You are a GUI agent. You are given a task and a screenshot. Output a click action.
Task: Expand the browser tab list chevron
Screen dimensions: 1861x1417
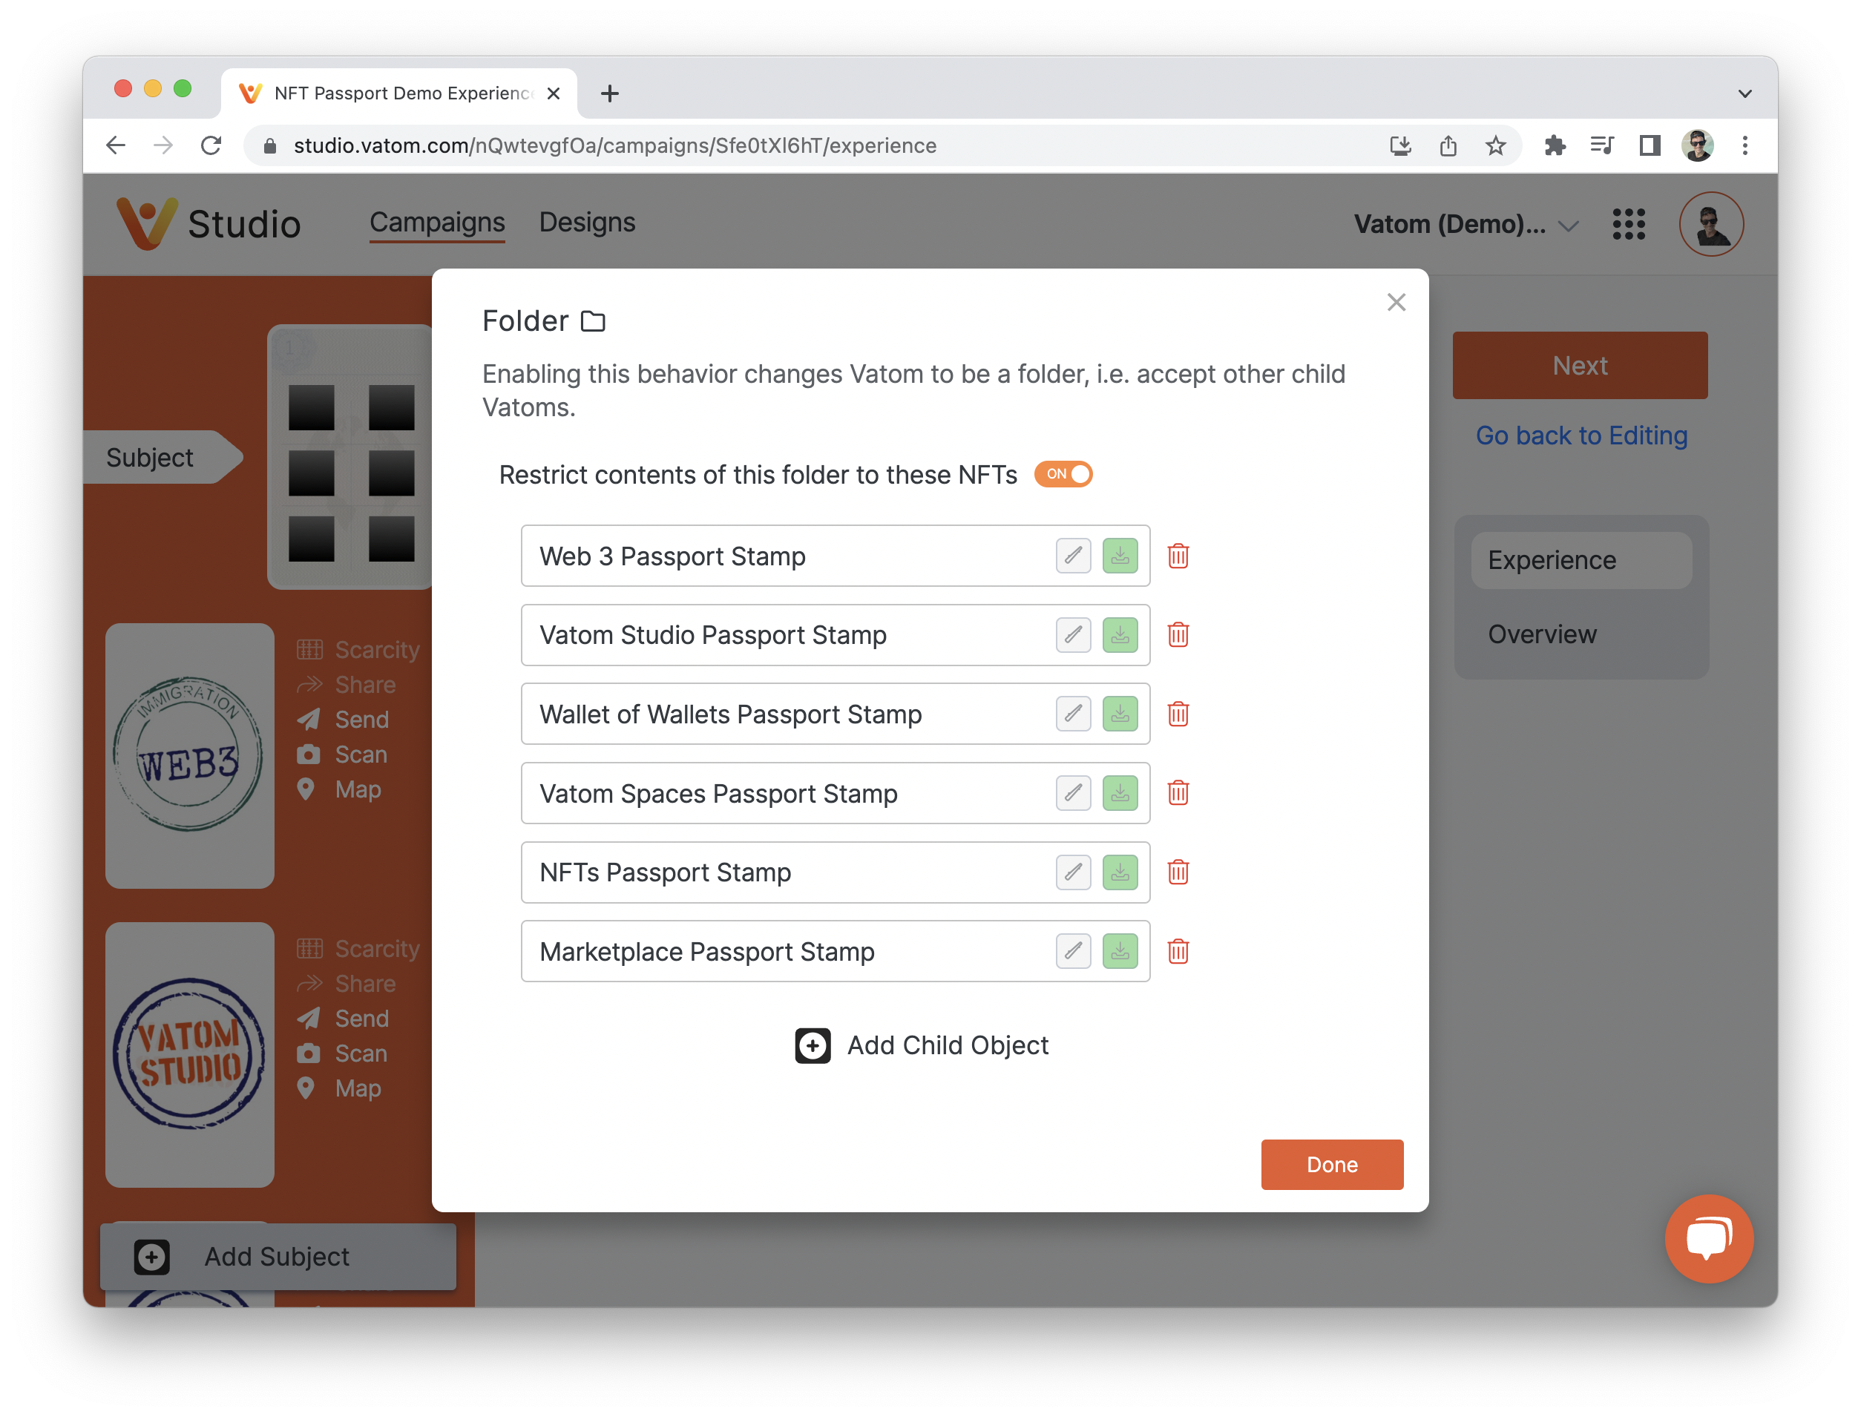[x=1745, y=93]
